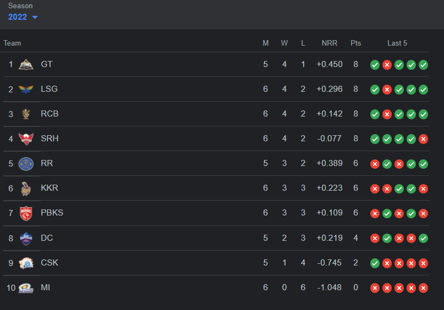
Task: Click the Mumbai Indians logo
Action: (x=26, y=287)
